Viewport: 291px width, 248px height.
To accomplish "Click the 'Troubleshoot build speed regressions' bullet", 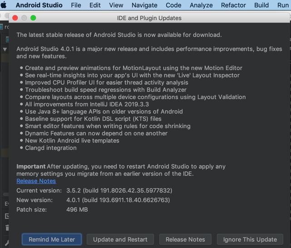I will pyautogui.click(x=106, y=90).
